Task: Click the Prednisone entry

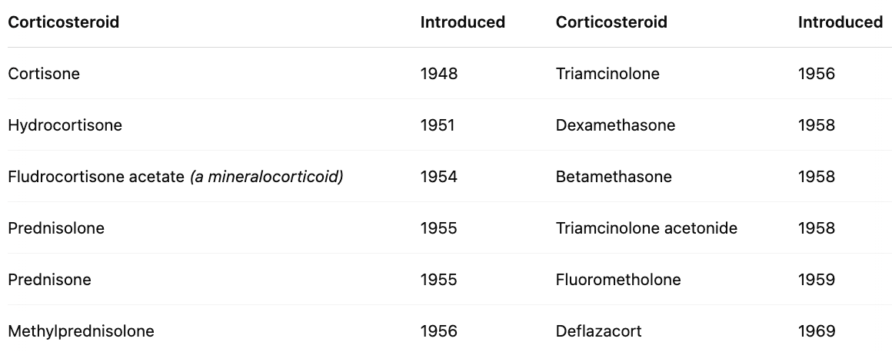Action: tap(49, 280)
